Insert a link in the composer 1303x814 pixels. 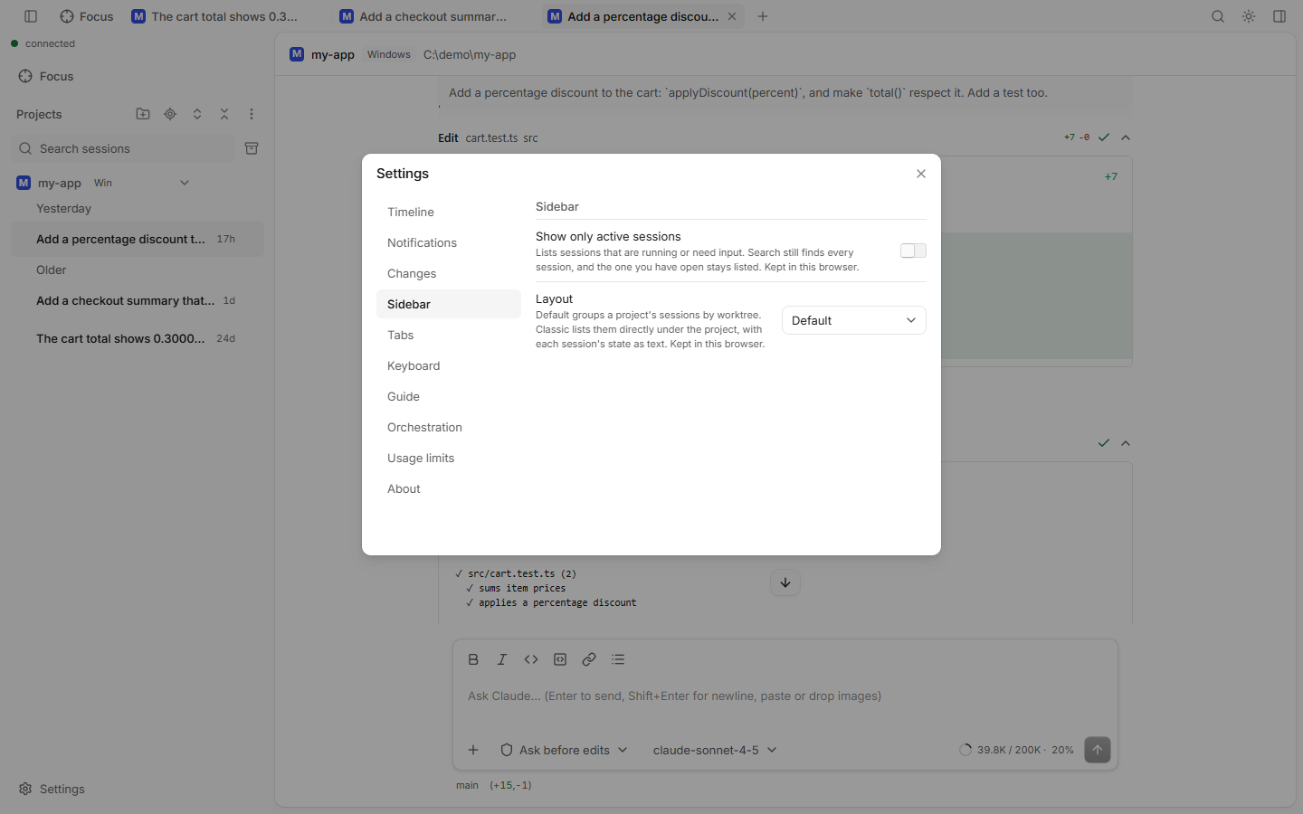pos(589,659)
